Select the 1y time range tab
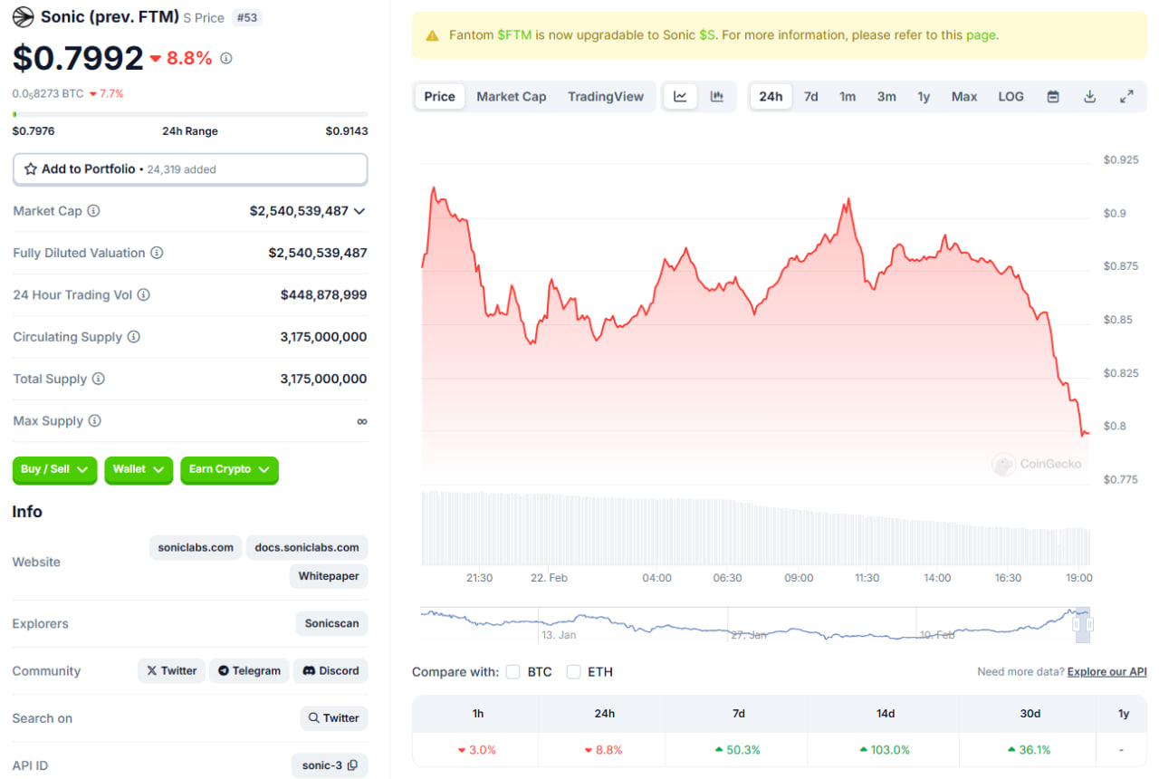The height and width of the screenshot is (779, 1159). click(x=924, y=97)
